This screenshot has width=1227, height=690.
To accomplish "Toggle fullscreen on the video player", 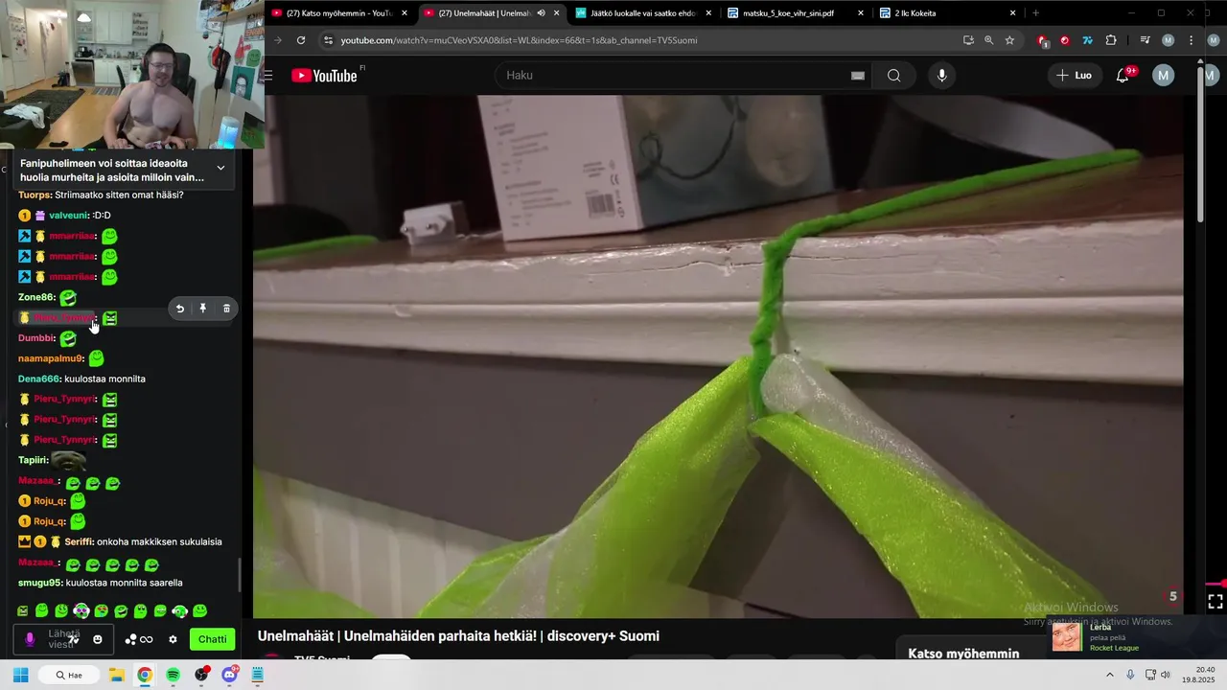I will [x=1215, y=602].
